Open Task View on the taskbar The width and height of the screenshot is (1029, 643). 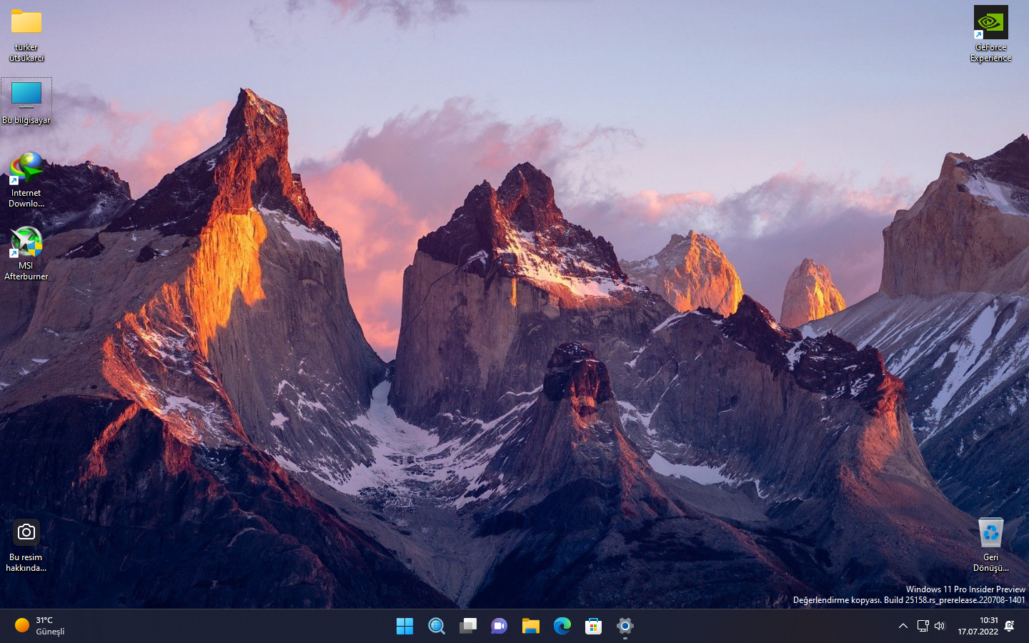(467, 626)
